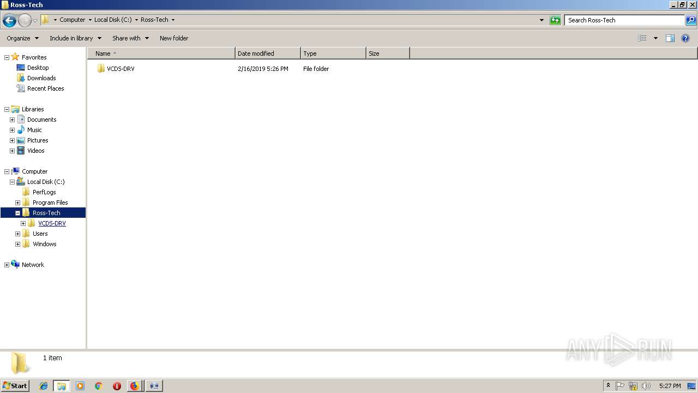
Task: Open the volume speaker tray icon
Action: [x=646, y=386]
